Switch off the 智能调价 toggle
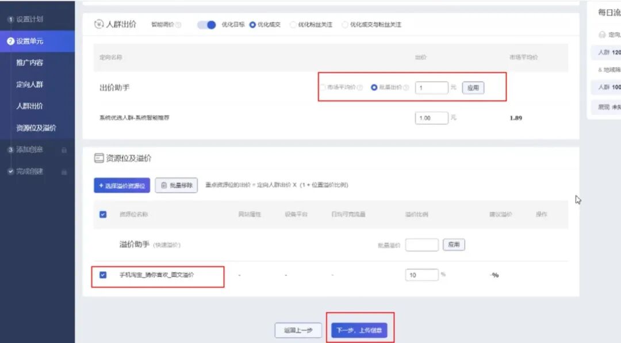This screenshot has width=621, height=343. (x=206, y=24)
